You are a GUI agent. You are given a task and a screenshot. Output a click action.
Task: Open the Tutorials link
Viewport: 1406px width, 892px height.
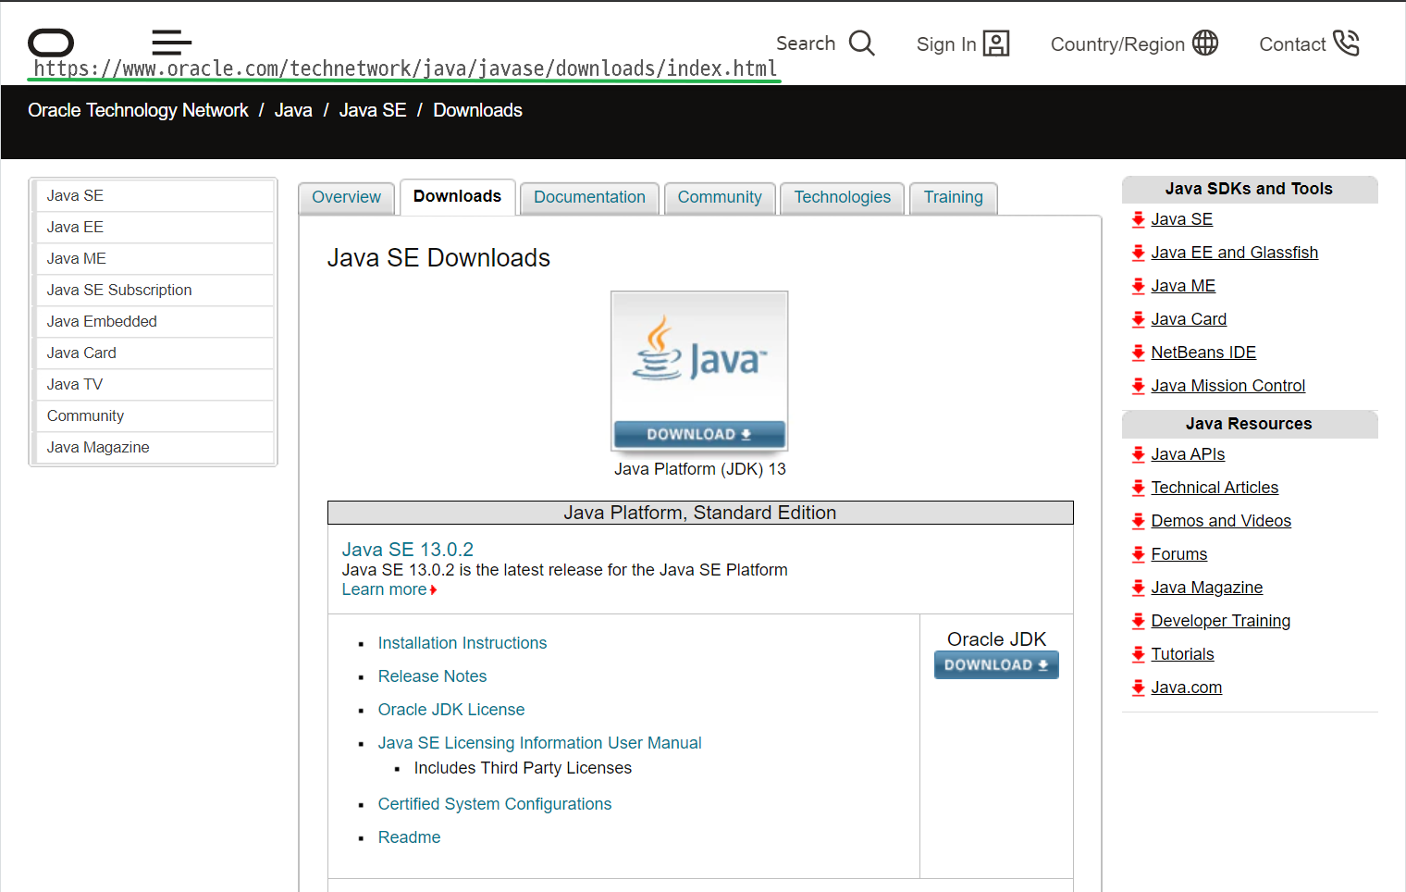[1182, 654]
